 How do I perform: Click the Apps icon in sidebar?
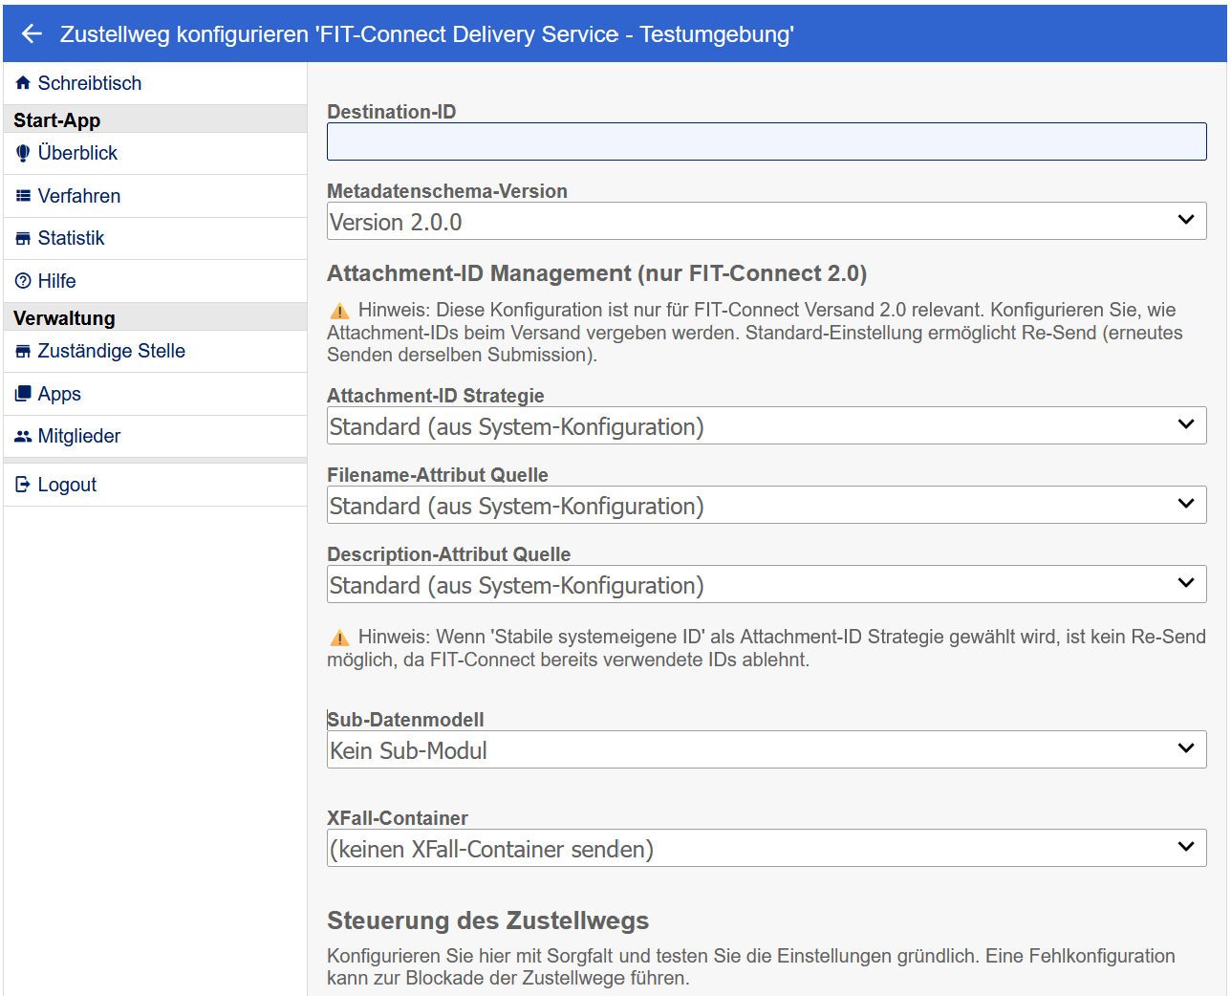(x=23, y=394)
